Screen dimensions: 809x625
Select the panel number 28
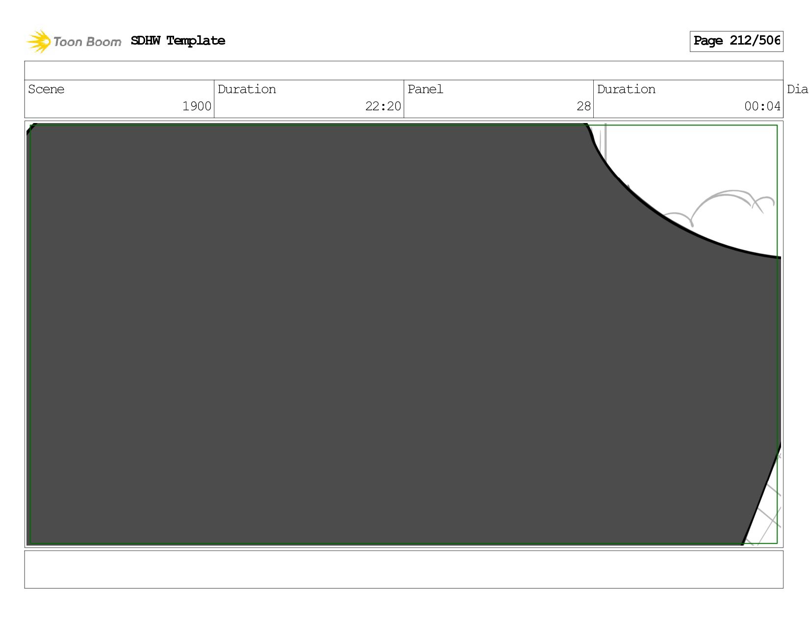tap(583, 106)
